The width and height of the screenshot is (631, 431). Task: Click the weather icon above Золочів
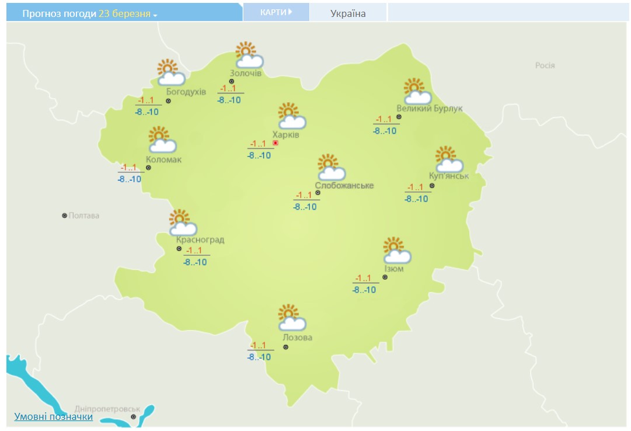point(249,55)
